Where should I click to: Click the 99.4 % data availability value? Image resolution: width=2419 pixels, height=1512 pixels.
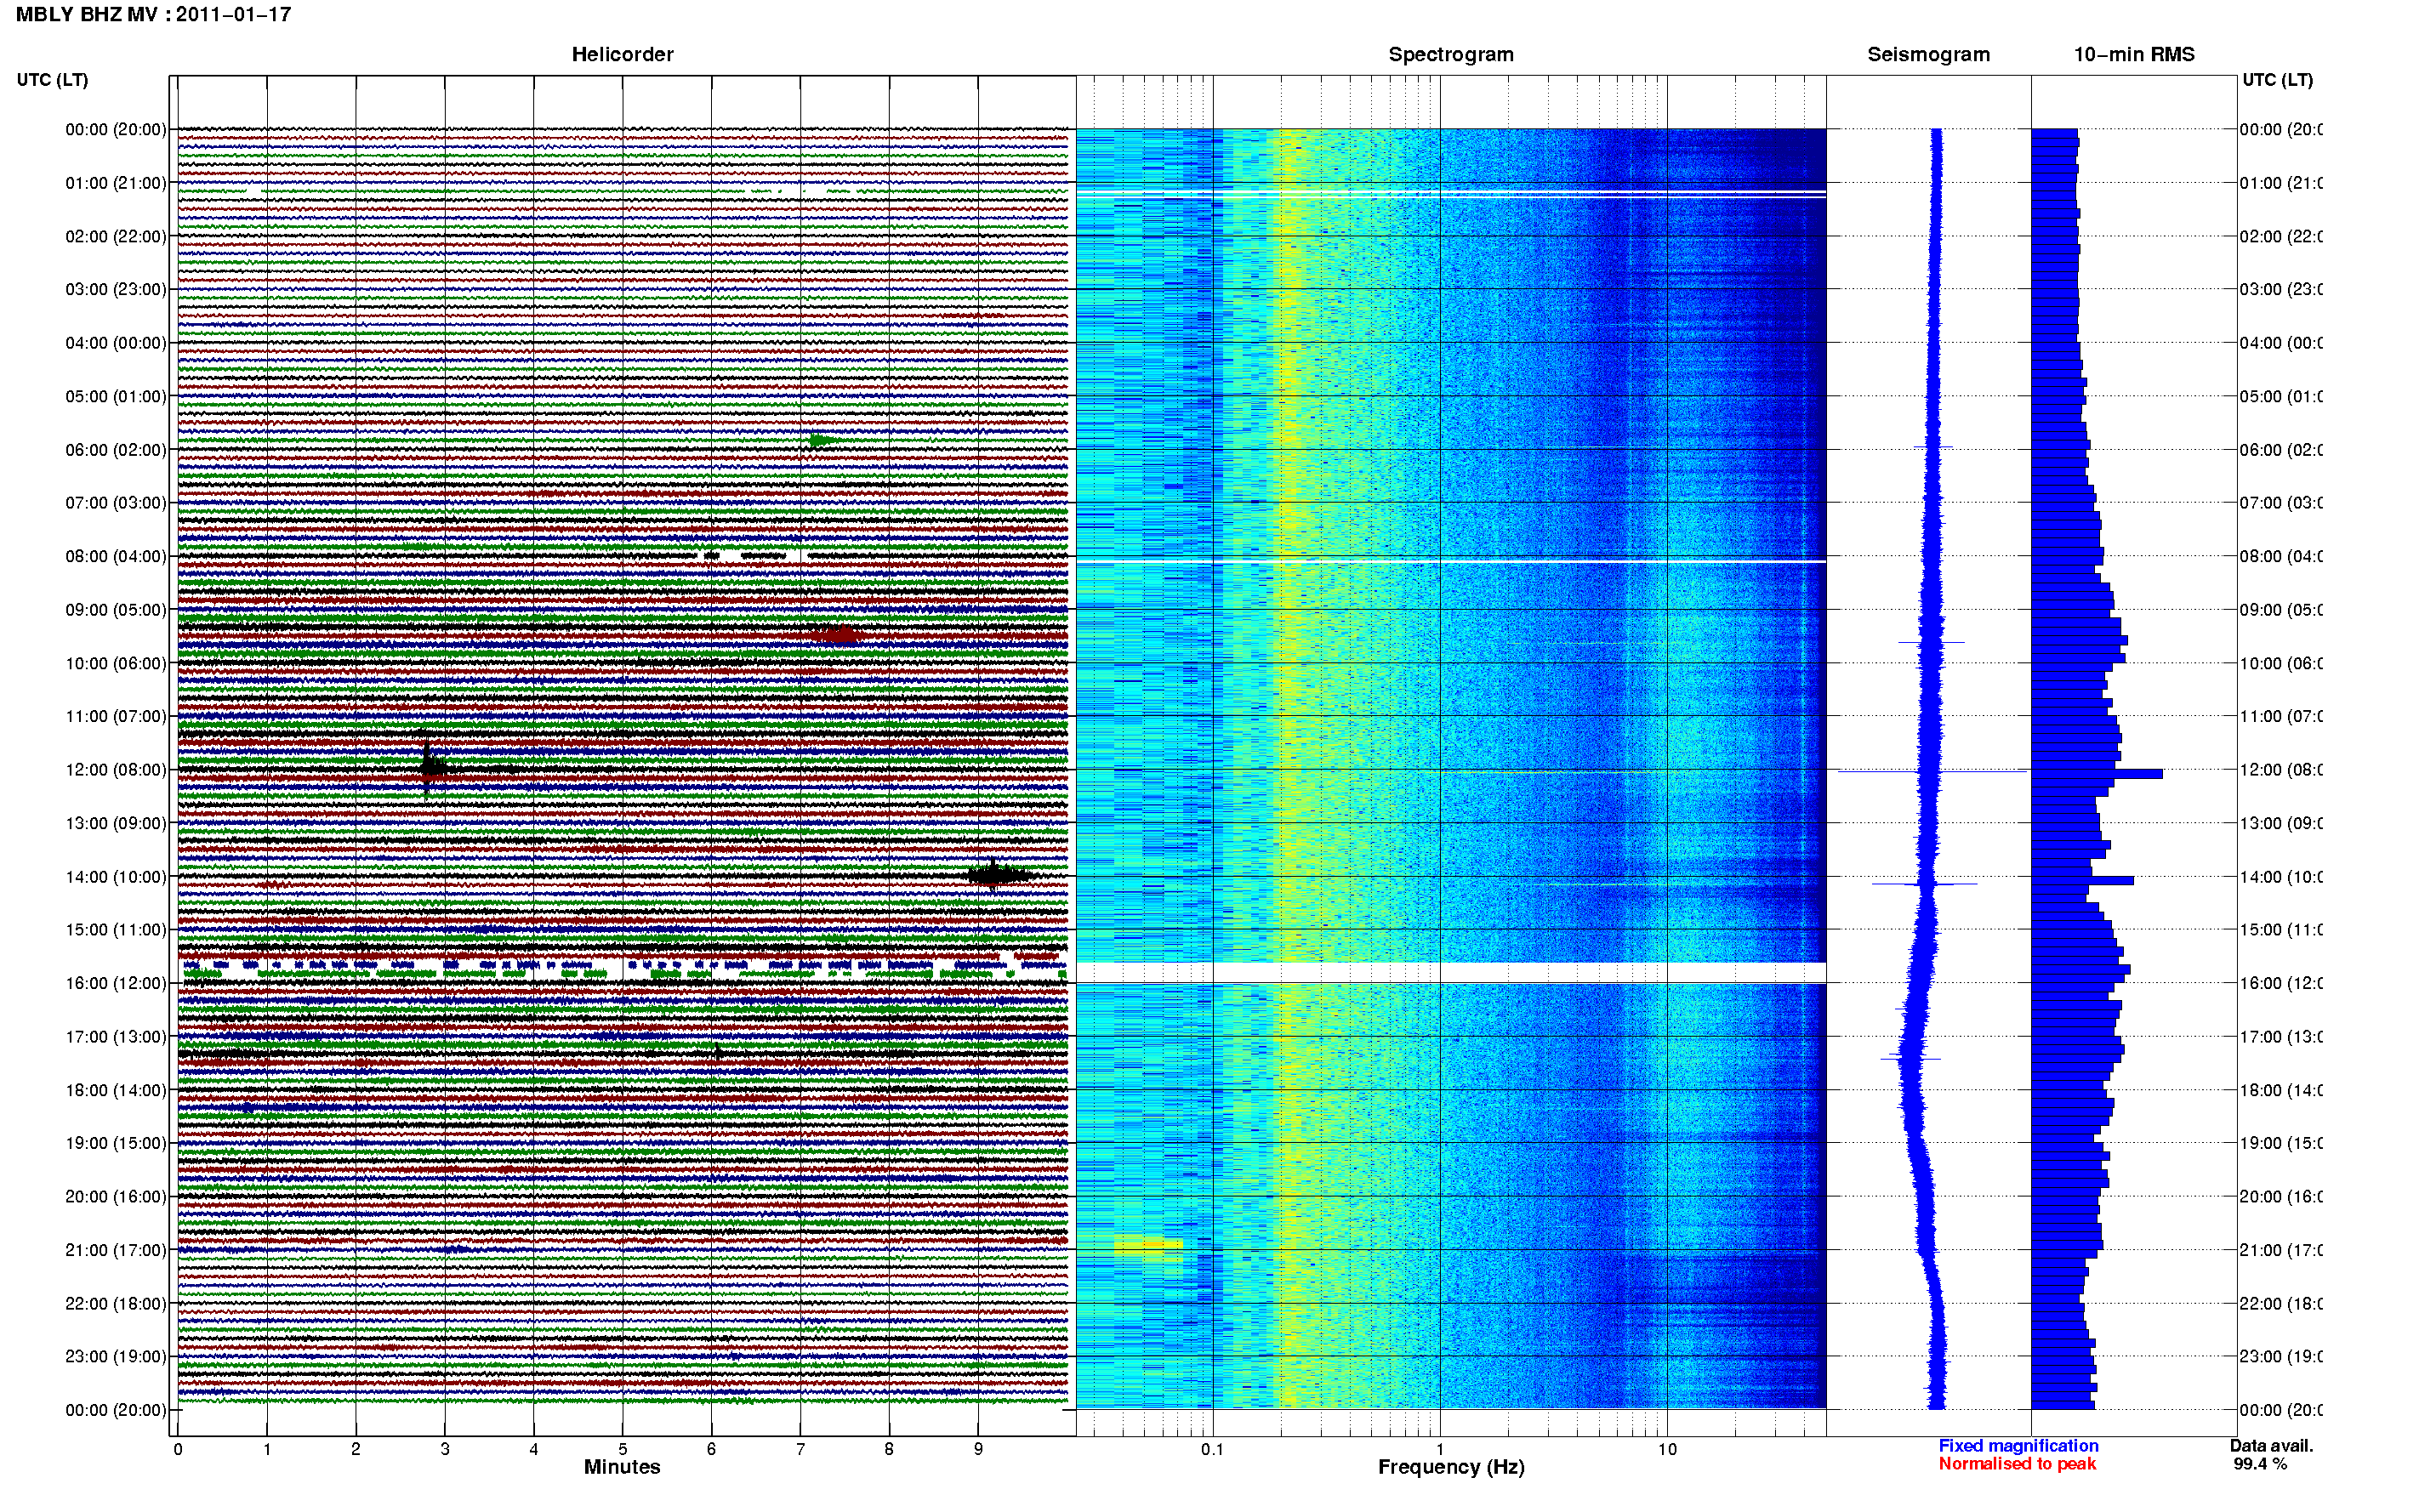pos(2259,1464)
